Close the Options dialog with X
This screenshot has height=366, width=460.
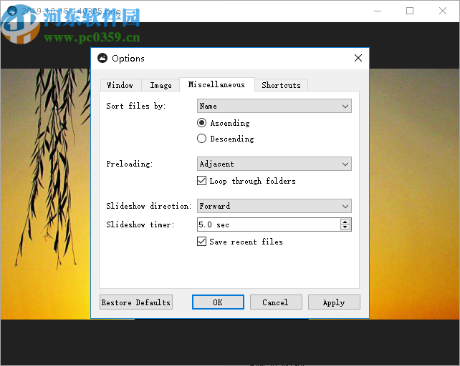[358, 58]
